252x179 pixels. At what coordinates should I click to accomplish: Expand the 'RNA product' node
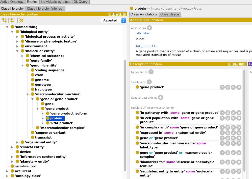coord(43,123)
